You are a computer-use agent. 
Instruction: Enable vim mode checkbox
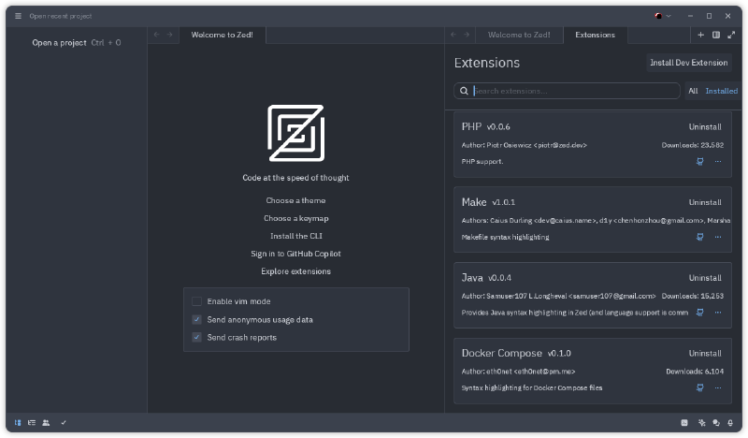[197, 301]
